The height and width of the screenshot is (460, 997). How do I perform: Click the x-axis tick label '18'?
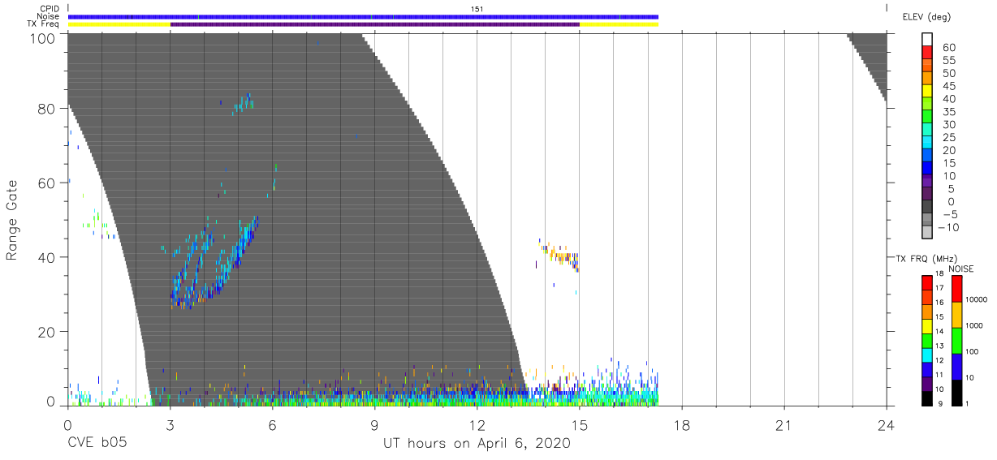682,425
